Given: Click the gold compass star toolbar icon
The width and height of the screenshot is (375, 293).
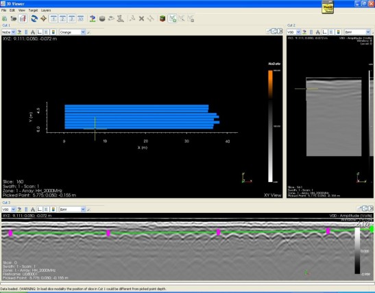Looking at the screenshot, I should coord(43,18).
